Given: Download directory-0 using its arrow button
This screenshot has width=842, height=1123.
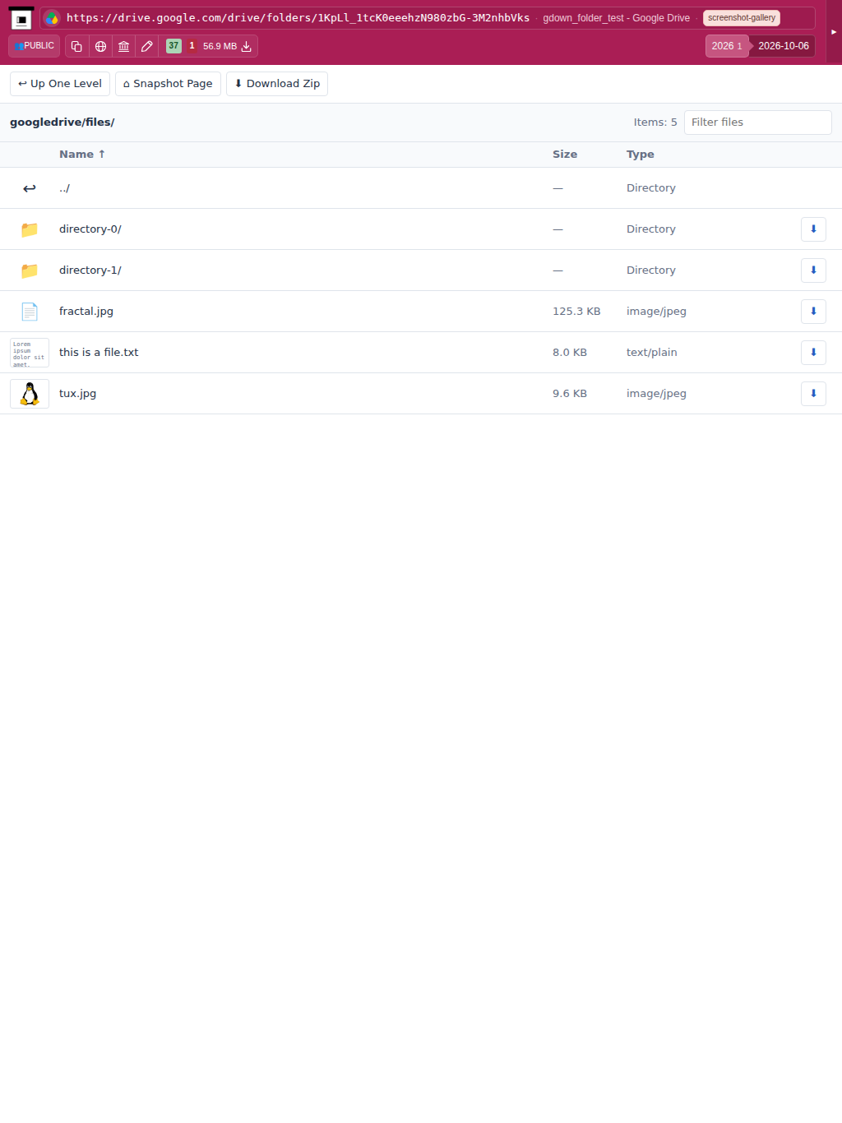Looking at the screenshot, I should pyautogui.click(x=813, y=229).
